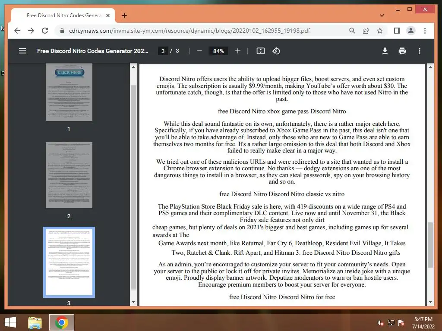Screen dimensions: 442x331
Task: Share this page
Action: (366, 31)
